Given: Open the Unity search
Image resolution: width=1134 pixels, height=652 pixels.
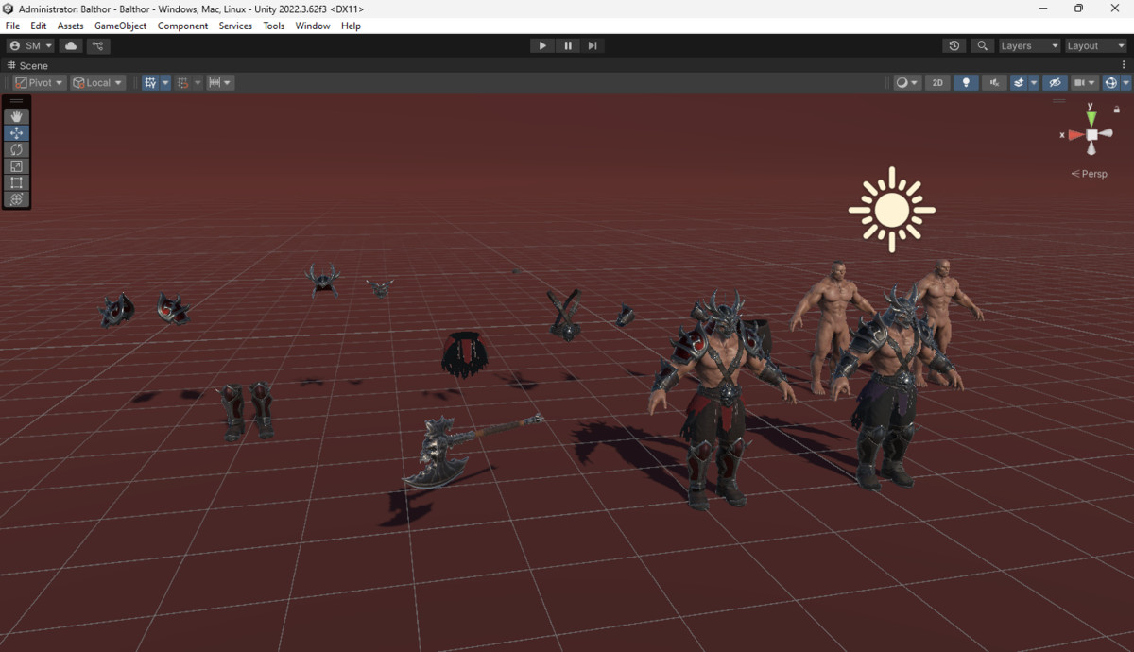Looking at the screenshot, I should (983, 45).
